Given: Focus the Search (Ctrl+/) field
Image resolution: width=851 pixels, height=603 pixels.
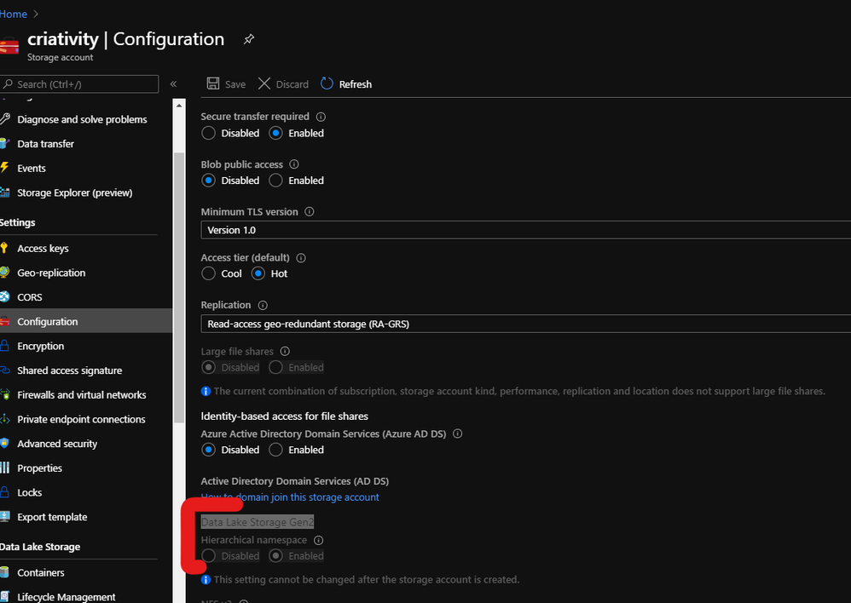Looking at the screenshot, I should tap(79, 84).
